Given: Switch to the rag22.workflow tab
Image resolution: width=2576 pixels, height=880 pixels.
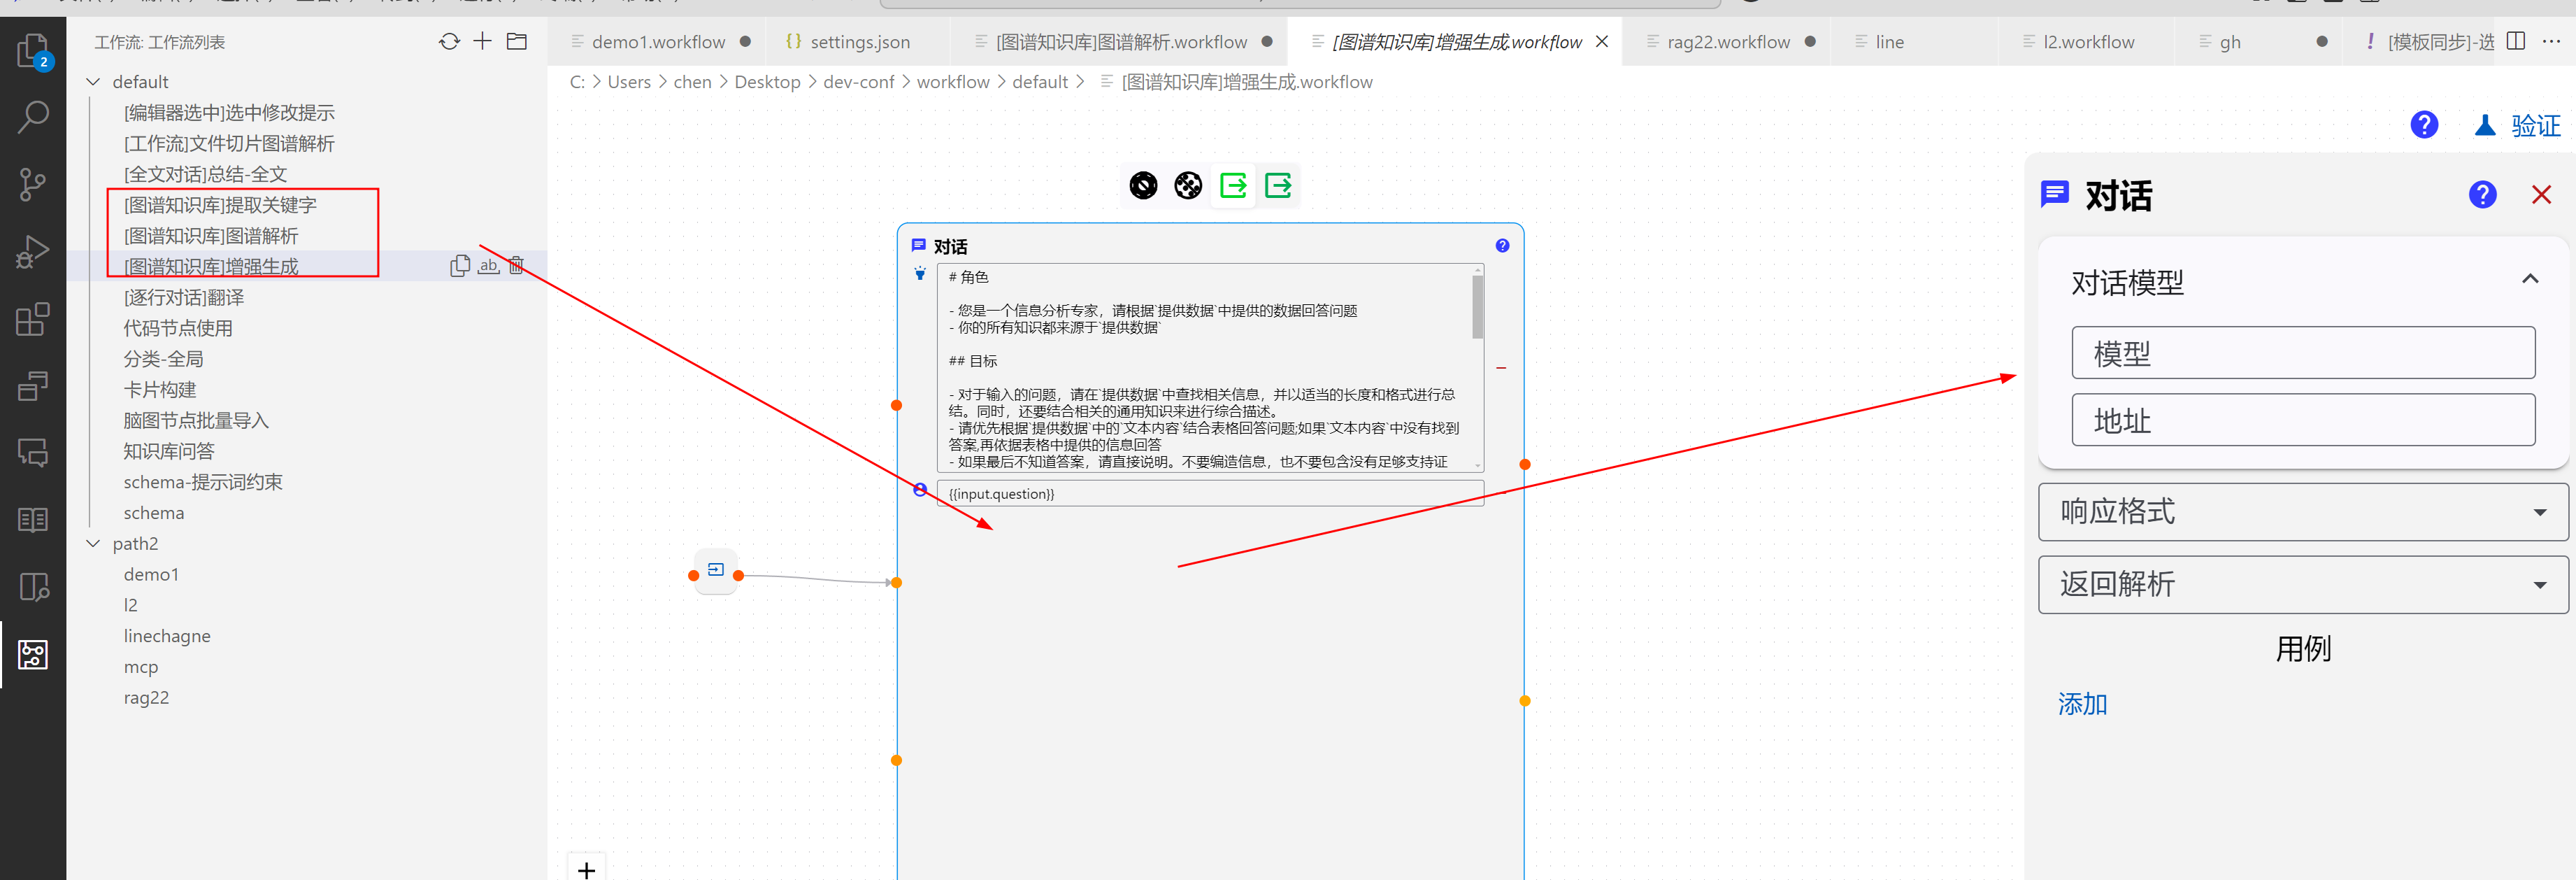Looking at the screenshot, I should coord(1728,42).
